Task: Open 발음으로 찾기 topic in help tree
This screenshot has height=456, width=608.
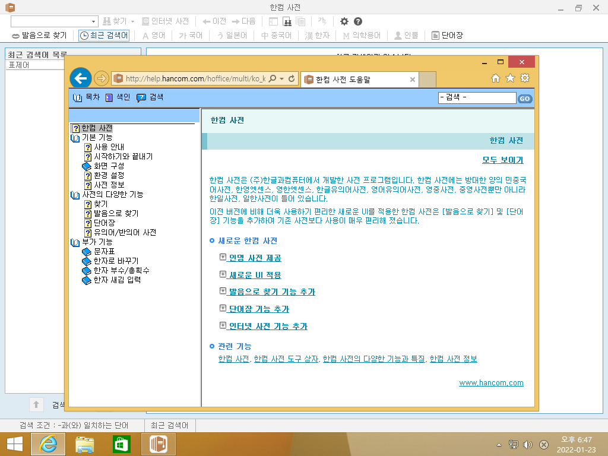Action: [116, 213]
